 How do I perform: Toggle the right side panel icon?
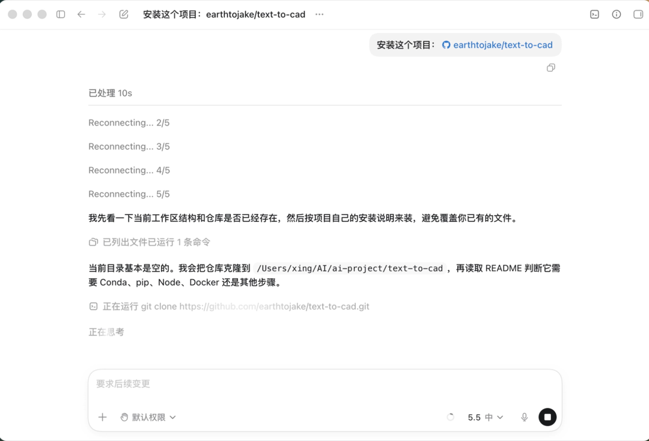coord(638,14)
